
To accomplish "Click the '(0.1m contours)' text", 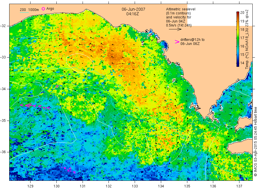I will click(x=178, y=13).
